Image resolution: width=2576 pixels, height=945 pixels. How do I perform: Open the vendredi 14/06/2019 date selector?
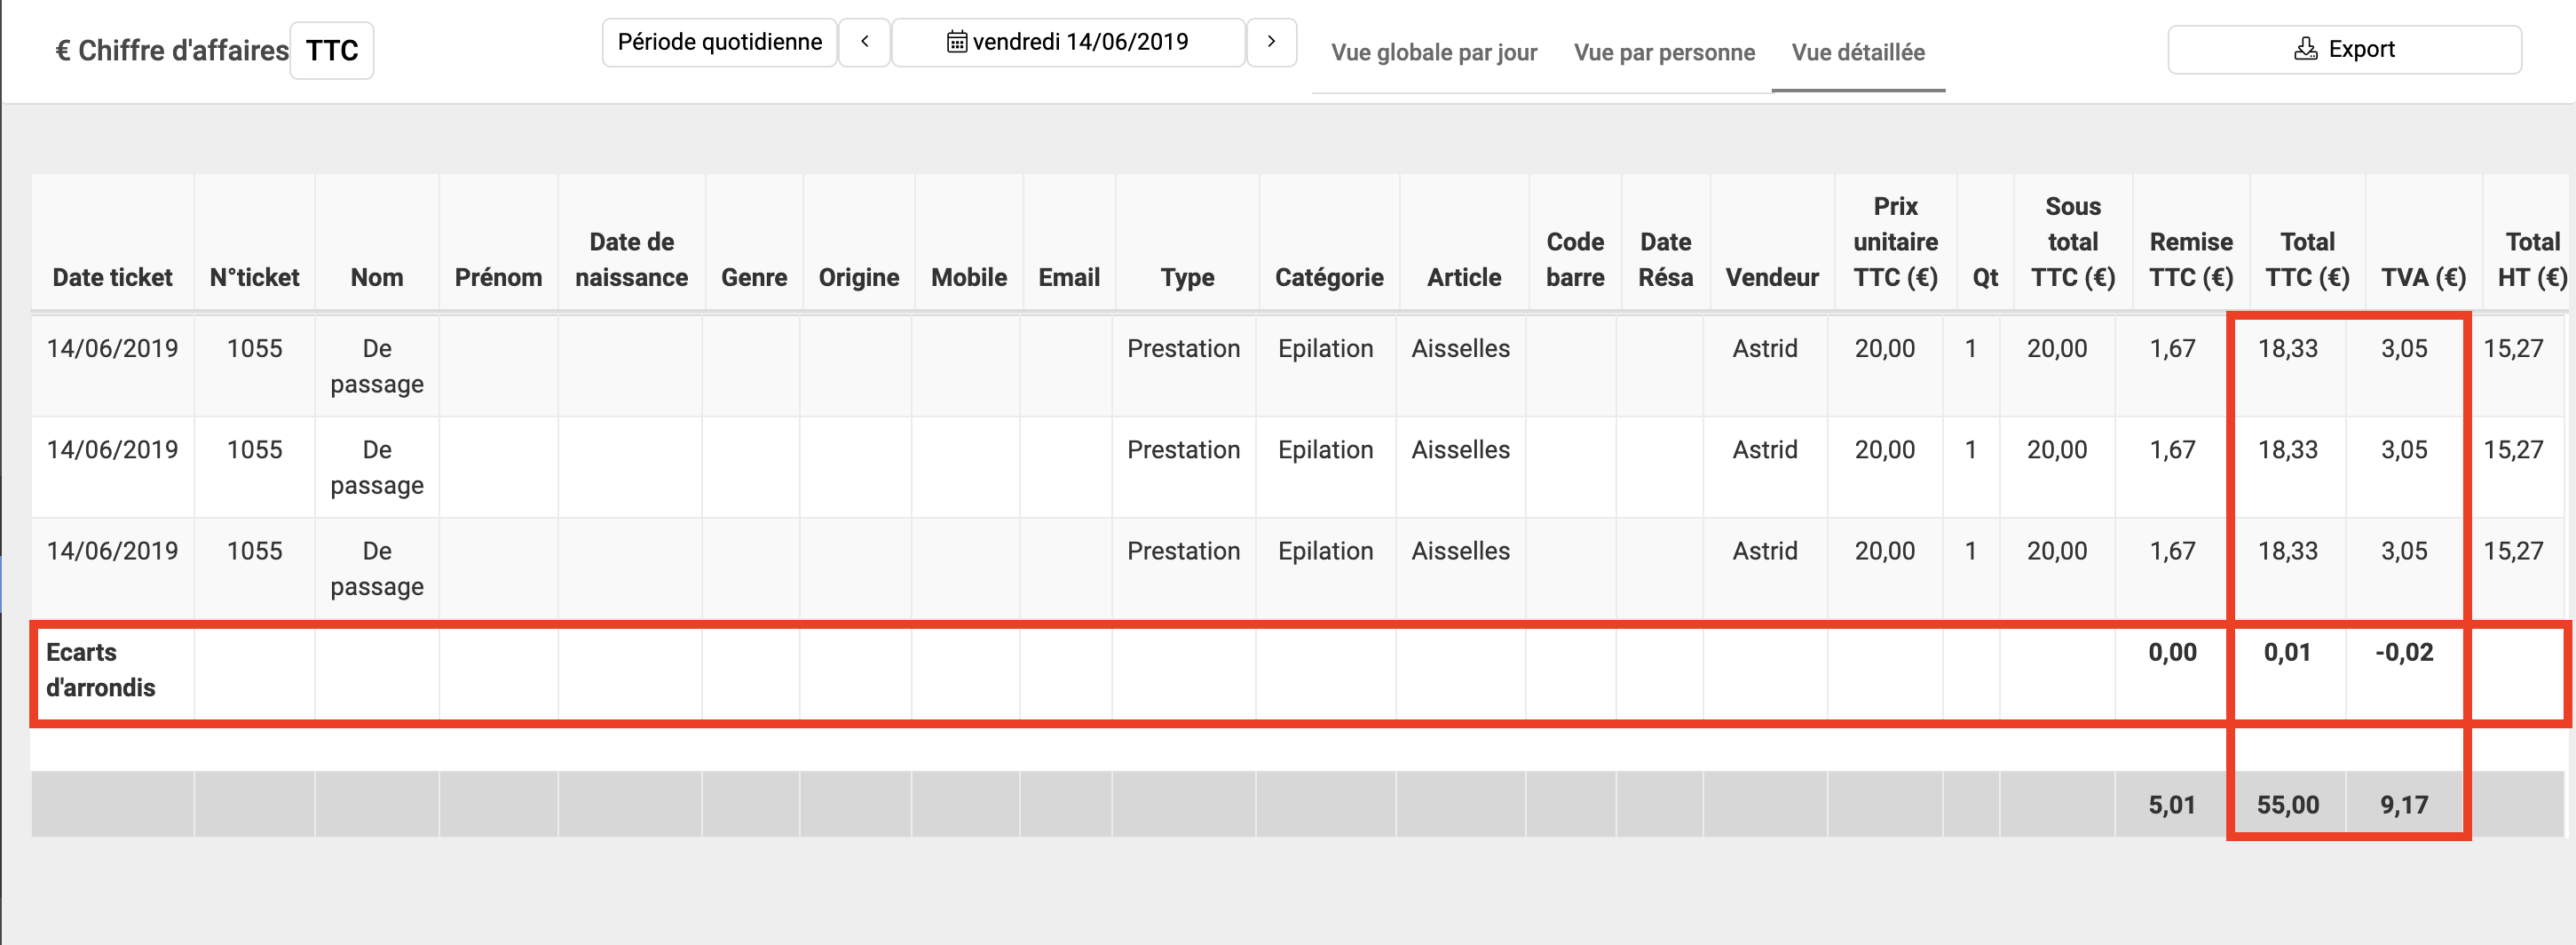click(1068, 42)
